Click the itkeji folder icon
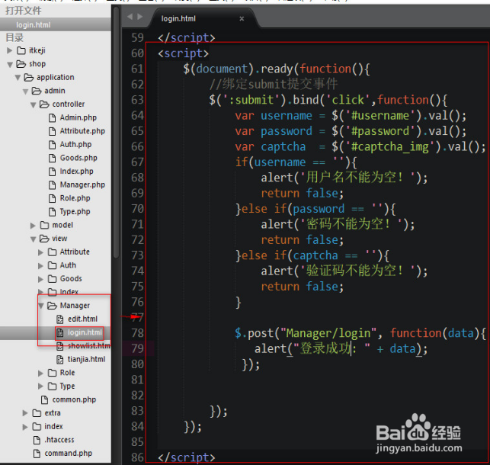The width and height of the screenshot is (490, 465). point(21,50)
